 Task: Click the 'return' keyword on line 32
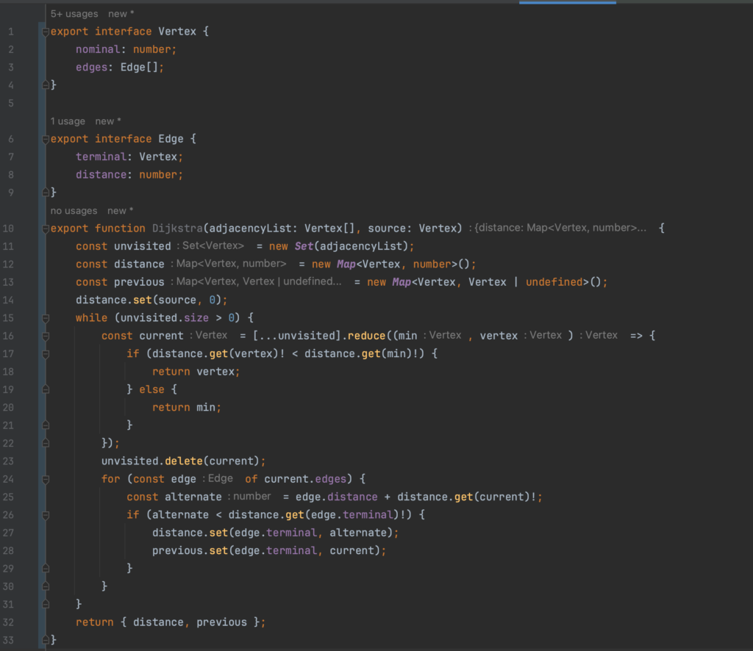point(95,622)
